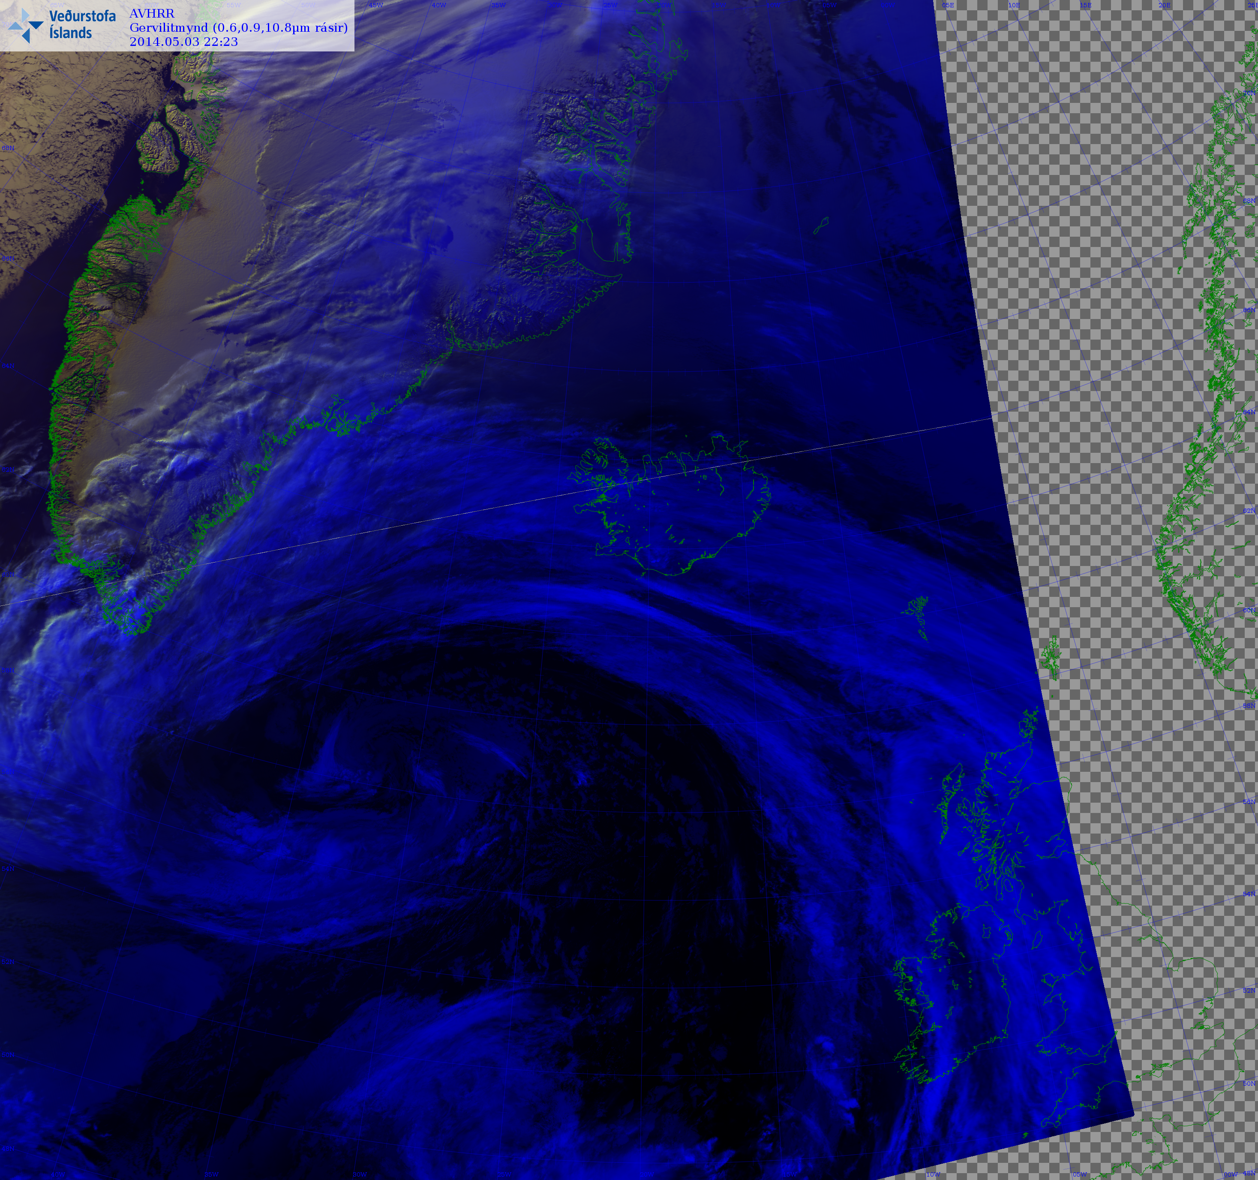The width and height of the screenshot is (1258, 1180).
Task: Click the 20E longitude label
Action: pos(1164,5)
